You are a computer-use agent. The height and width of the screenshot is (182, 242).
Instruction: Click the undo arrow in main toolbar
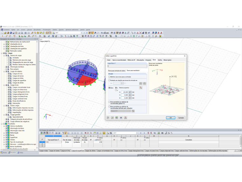25,33
